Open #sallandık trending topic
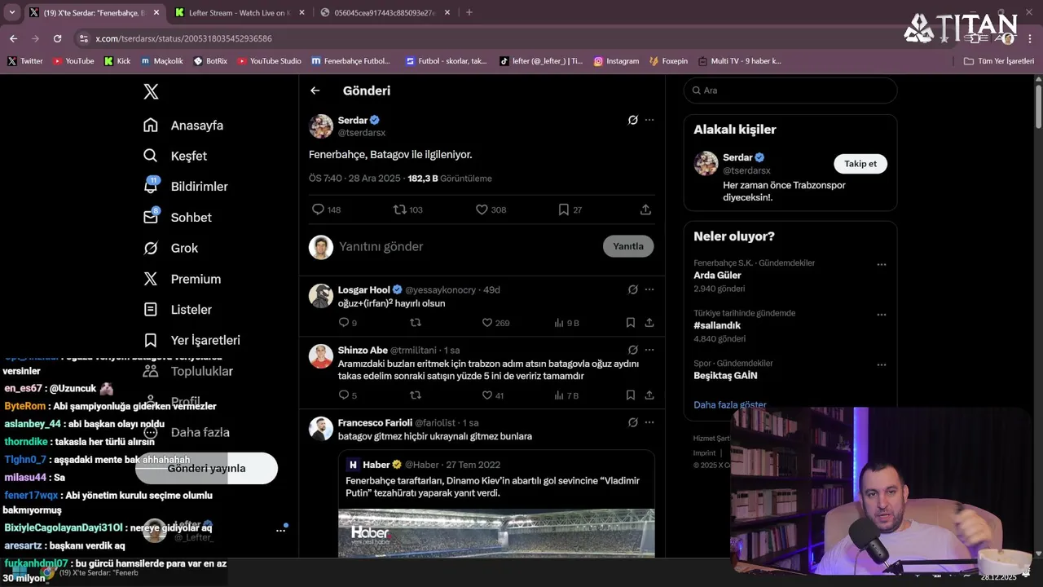Image resolution: width=1043 pixels, height=587 pixels. 717,325
